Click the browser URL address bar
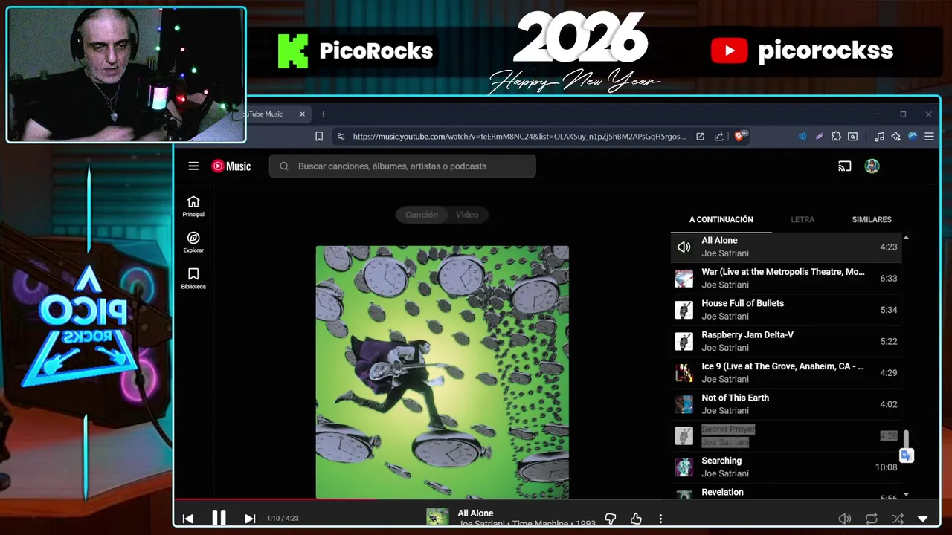 (x=519, y=137)
